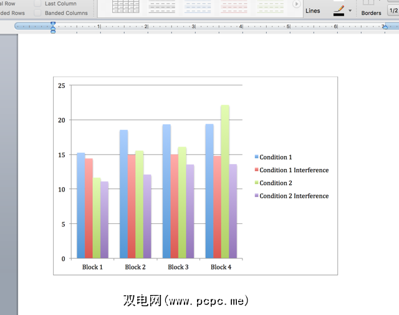Click the Block 4 axis label
This screenshot has width=399, height=315.
point(221,267)
